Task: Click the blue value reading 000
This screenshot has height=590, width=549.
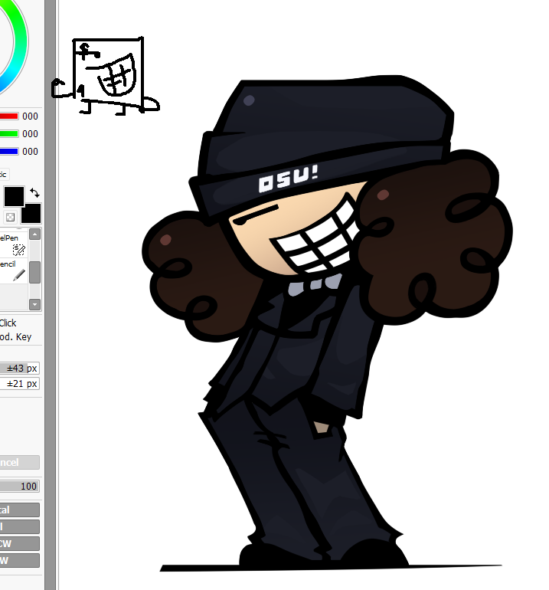Action: 30,152
